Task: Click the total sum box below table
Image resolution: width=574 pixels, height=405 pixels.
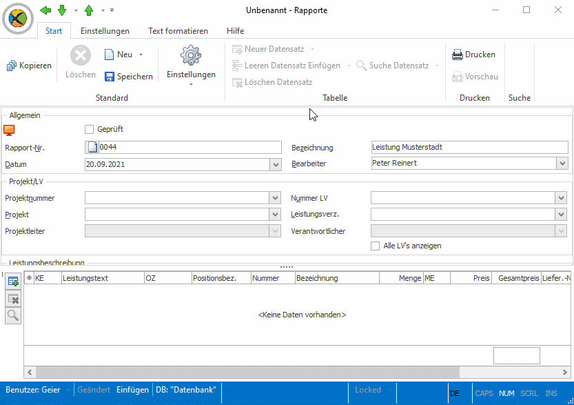Action: [x=517, y=355]
